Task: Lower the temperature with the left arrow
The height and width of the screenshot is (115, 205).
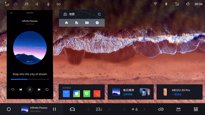Action: pos(88,109)
